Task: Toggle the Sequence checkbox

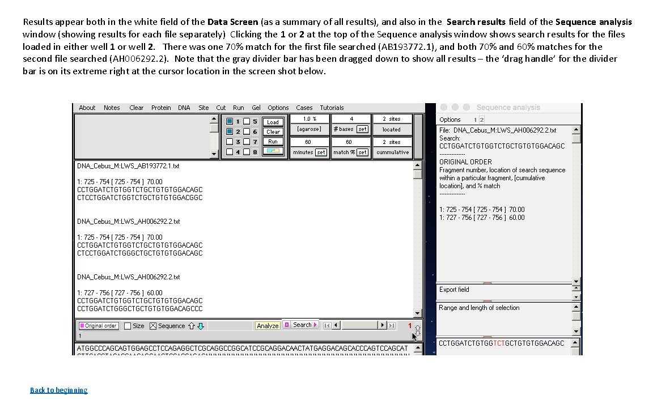Action: tap(152, 325)
